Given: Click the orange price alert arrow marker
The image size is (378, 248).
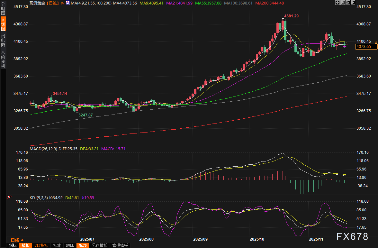Looking at the screenshot, I should (x=376, y=43).
